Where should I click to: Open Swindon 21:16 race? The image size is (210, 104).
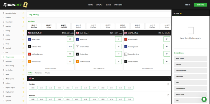click(x=129, y=88)
